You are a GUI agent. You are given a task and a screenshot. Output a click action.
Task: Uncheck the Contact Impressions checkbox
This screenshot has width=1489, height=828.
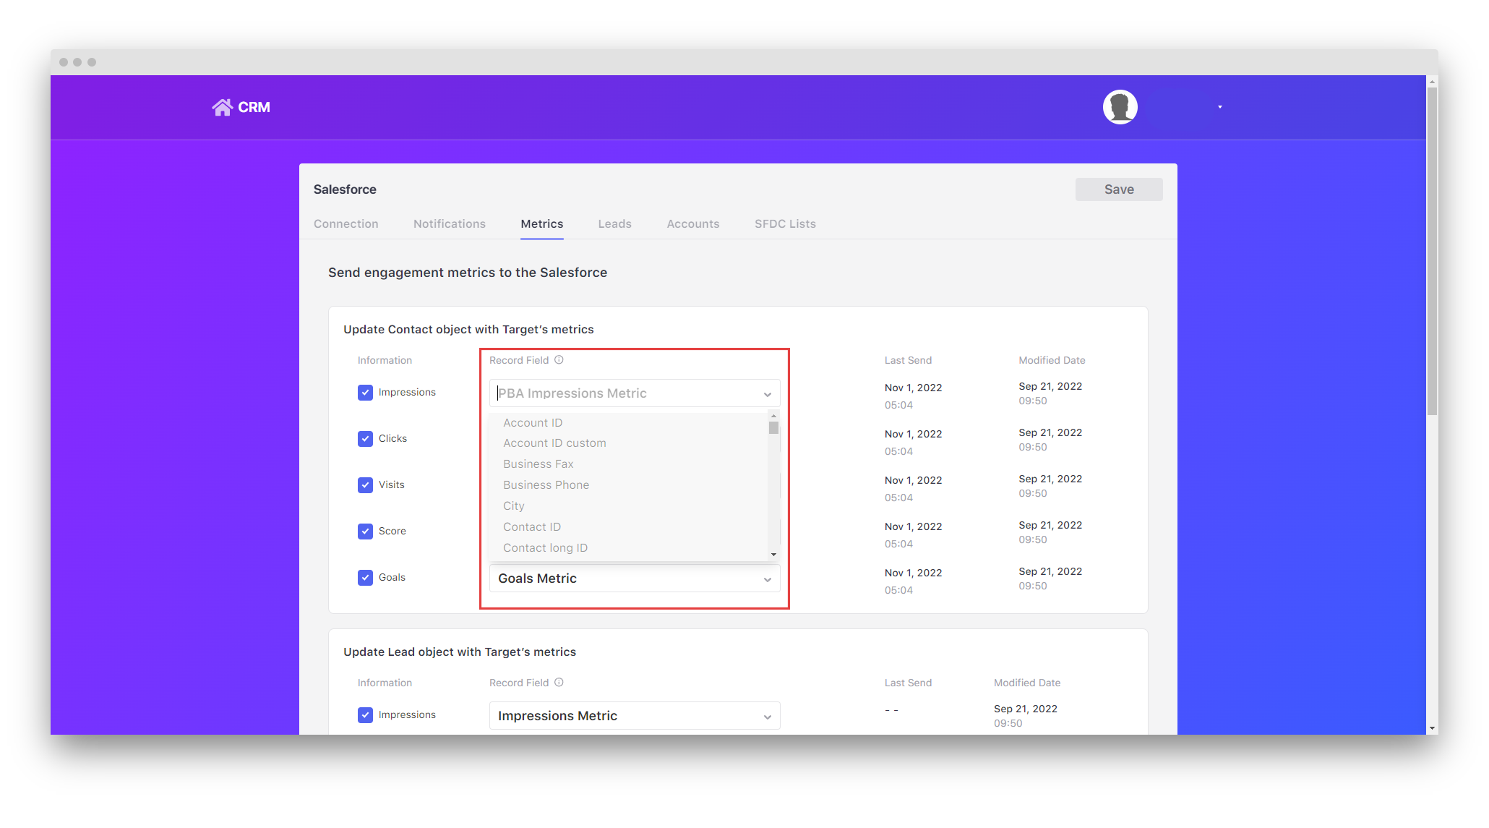(365, 393)
